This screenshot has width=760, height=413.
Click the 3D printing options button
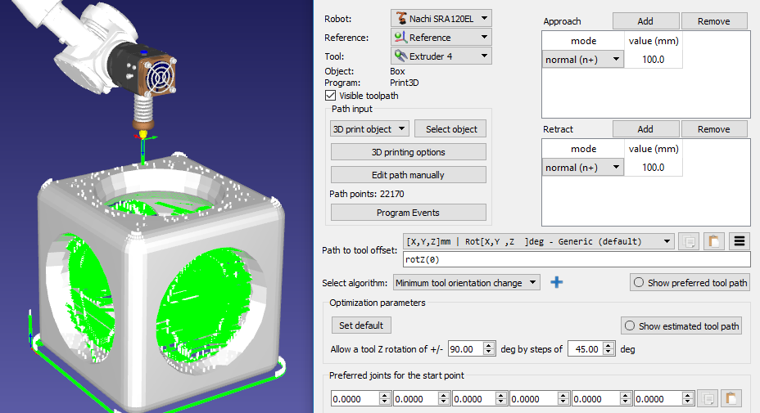[x=408, y=152]
